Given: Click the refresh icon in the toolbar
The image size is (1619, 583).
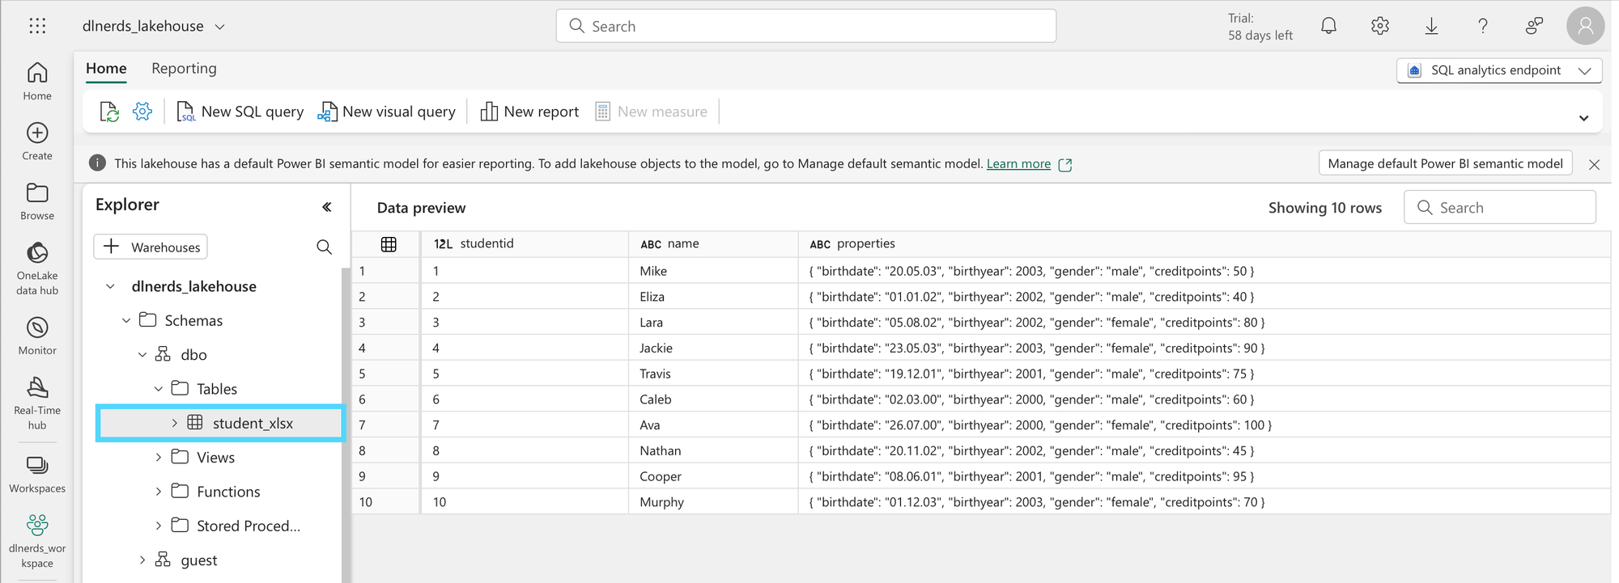Looking at the screenshot, I should tap(109, 112).
